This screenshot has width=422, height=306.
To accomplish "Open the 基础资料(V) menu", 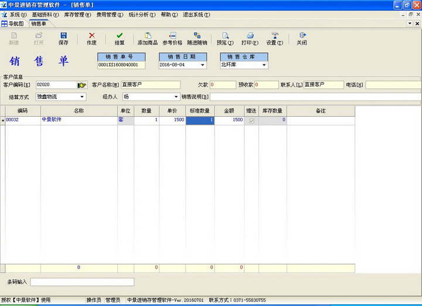I will [x=45, y=15].
